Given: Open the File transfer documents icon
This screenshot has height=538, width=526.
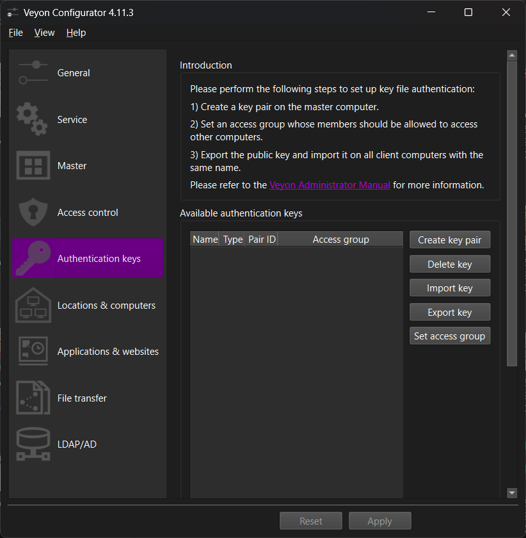Looking at the screenshot, I should coord(33,398).
